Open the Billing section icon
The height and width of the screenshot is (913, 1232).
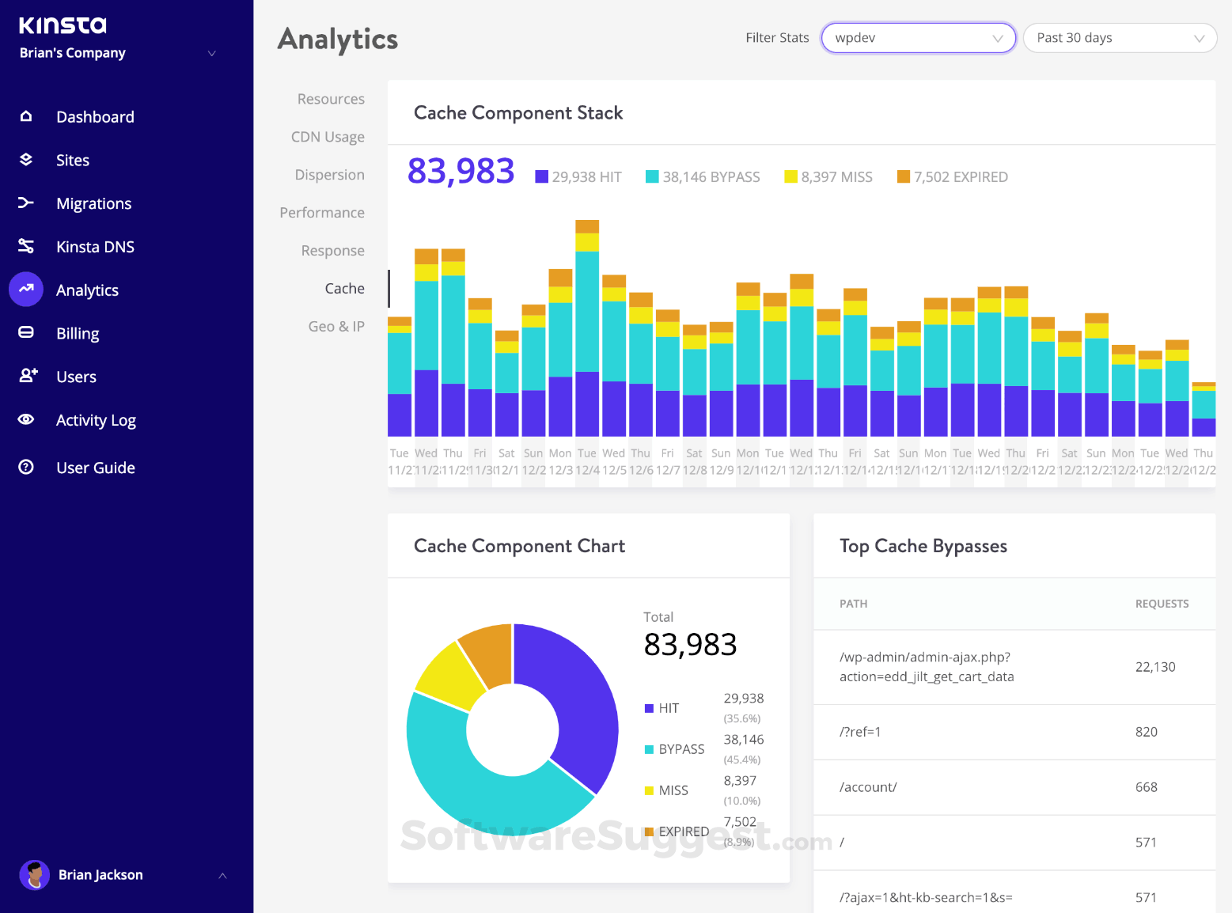(x=26, y=332)
